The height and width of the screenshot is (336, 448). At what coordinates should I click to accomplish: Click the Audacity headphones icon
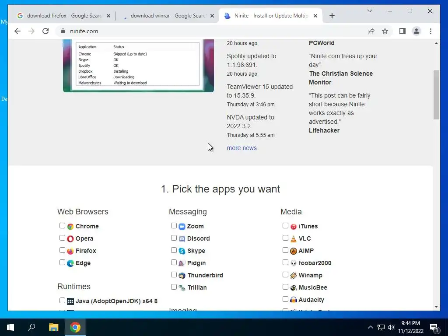[294, 300]
